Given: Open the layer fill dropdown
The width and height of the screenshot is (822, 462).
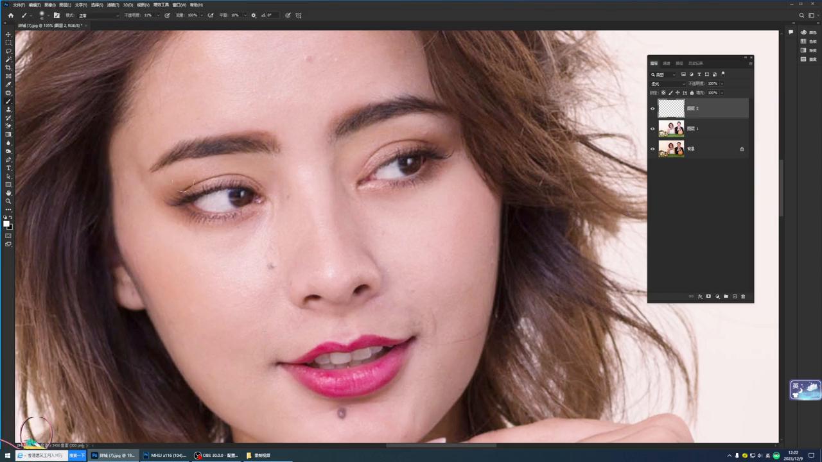Looking at the screenshot, I should pos(722,93).
